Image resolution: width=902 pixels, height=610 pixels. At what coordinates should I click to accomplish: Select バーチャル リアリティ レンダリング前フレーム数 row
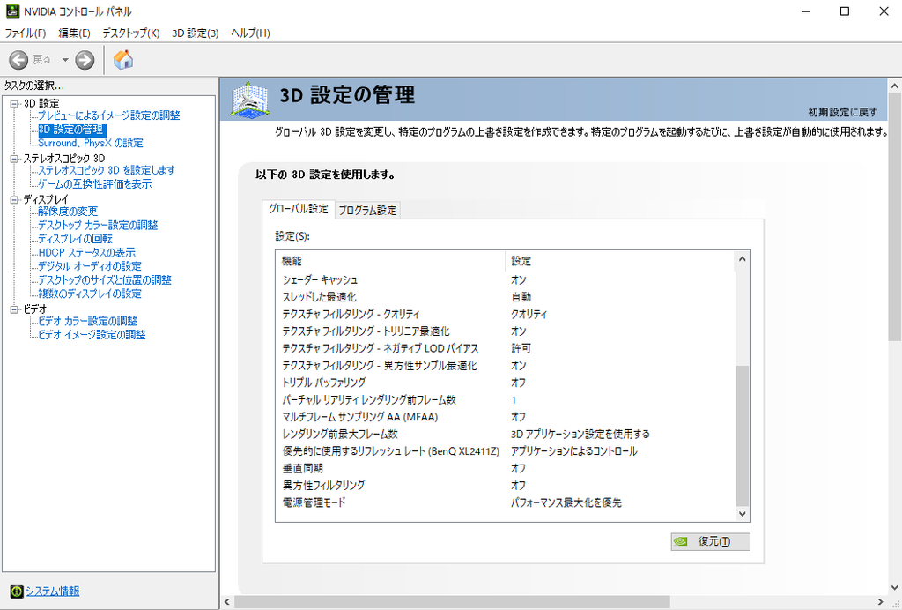point(505,400)
